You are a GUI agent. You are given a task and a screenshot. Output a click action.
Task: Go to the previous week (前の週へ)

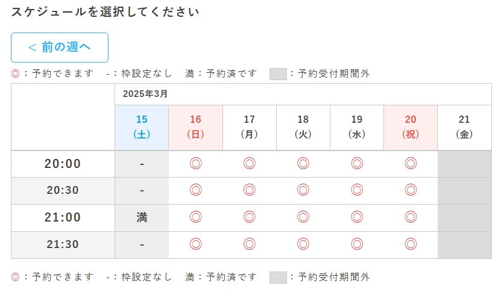[x=60, y=48]
